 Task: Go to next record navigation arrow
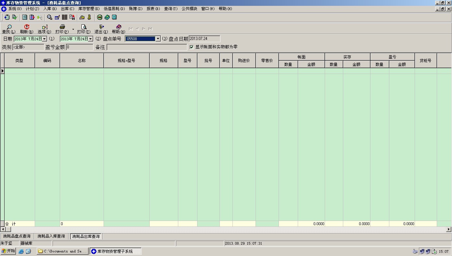pos(144,29)
